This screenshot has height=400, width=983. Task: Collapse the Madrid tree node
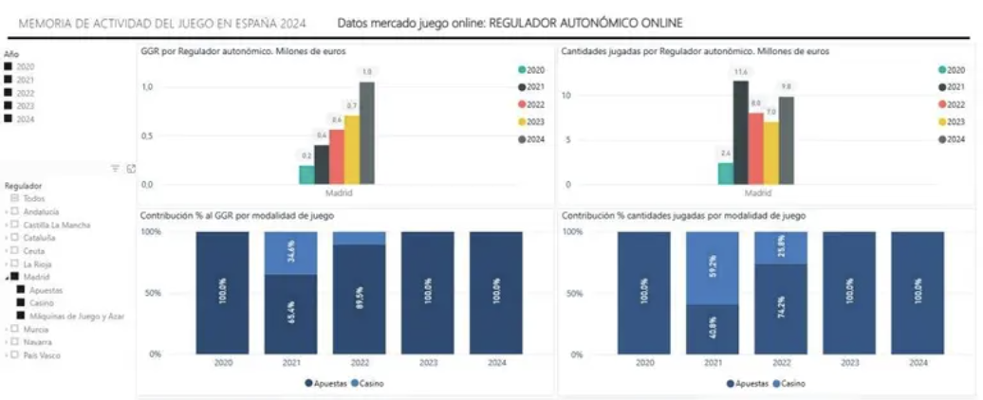click(7, 277)
